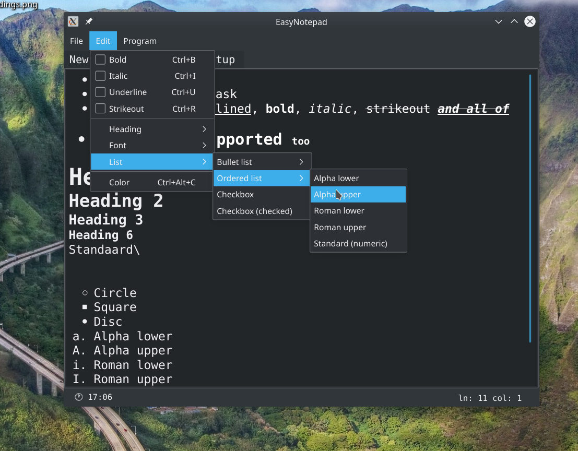Click the pin window icon

[89, 21]
